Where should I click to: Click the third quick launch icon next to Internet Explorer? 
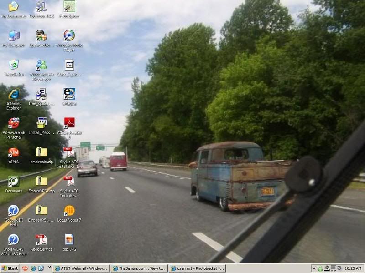41,268
